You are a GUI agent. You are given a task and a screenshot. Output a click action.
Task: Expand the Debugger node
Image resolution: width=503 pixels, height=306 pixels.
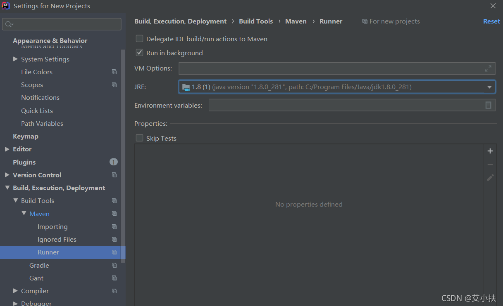[16, 303]
